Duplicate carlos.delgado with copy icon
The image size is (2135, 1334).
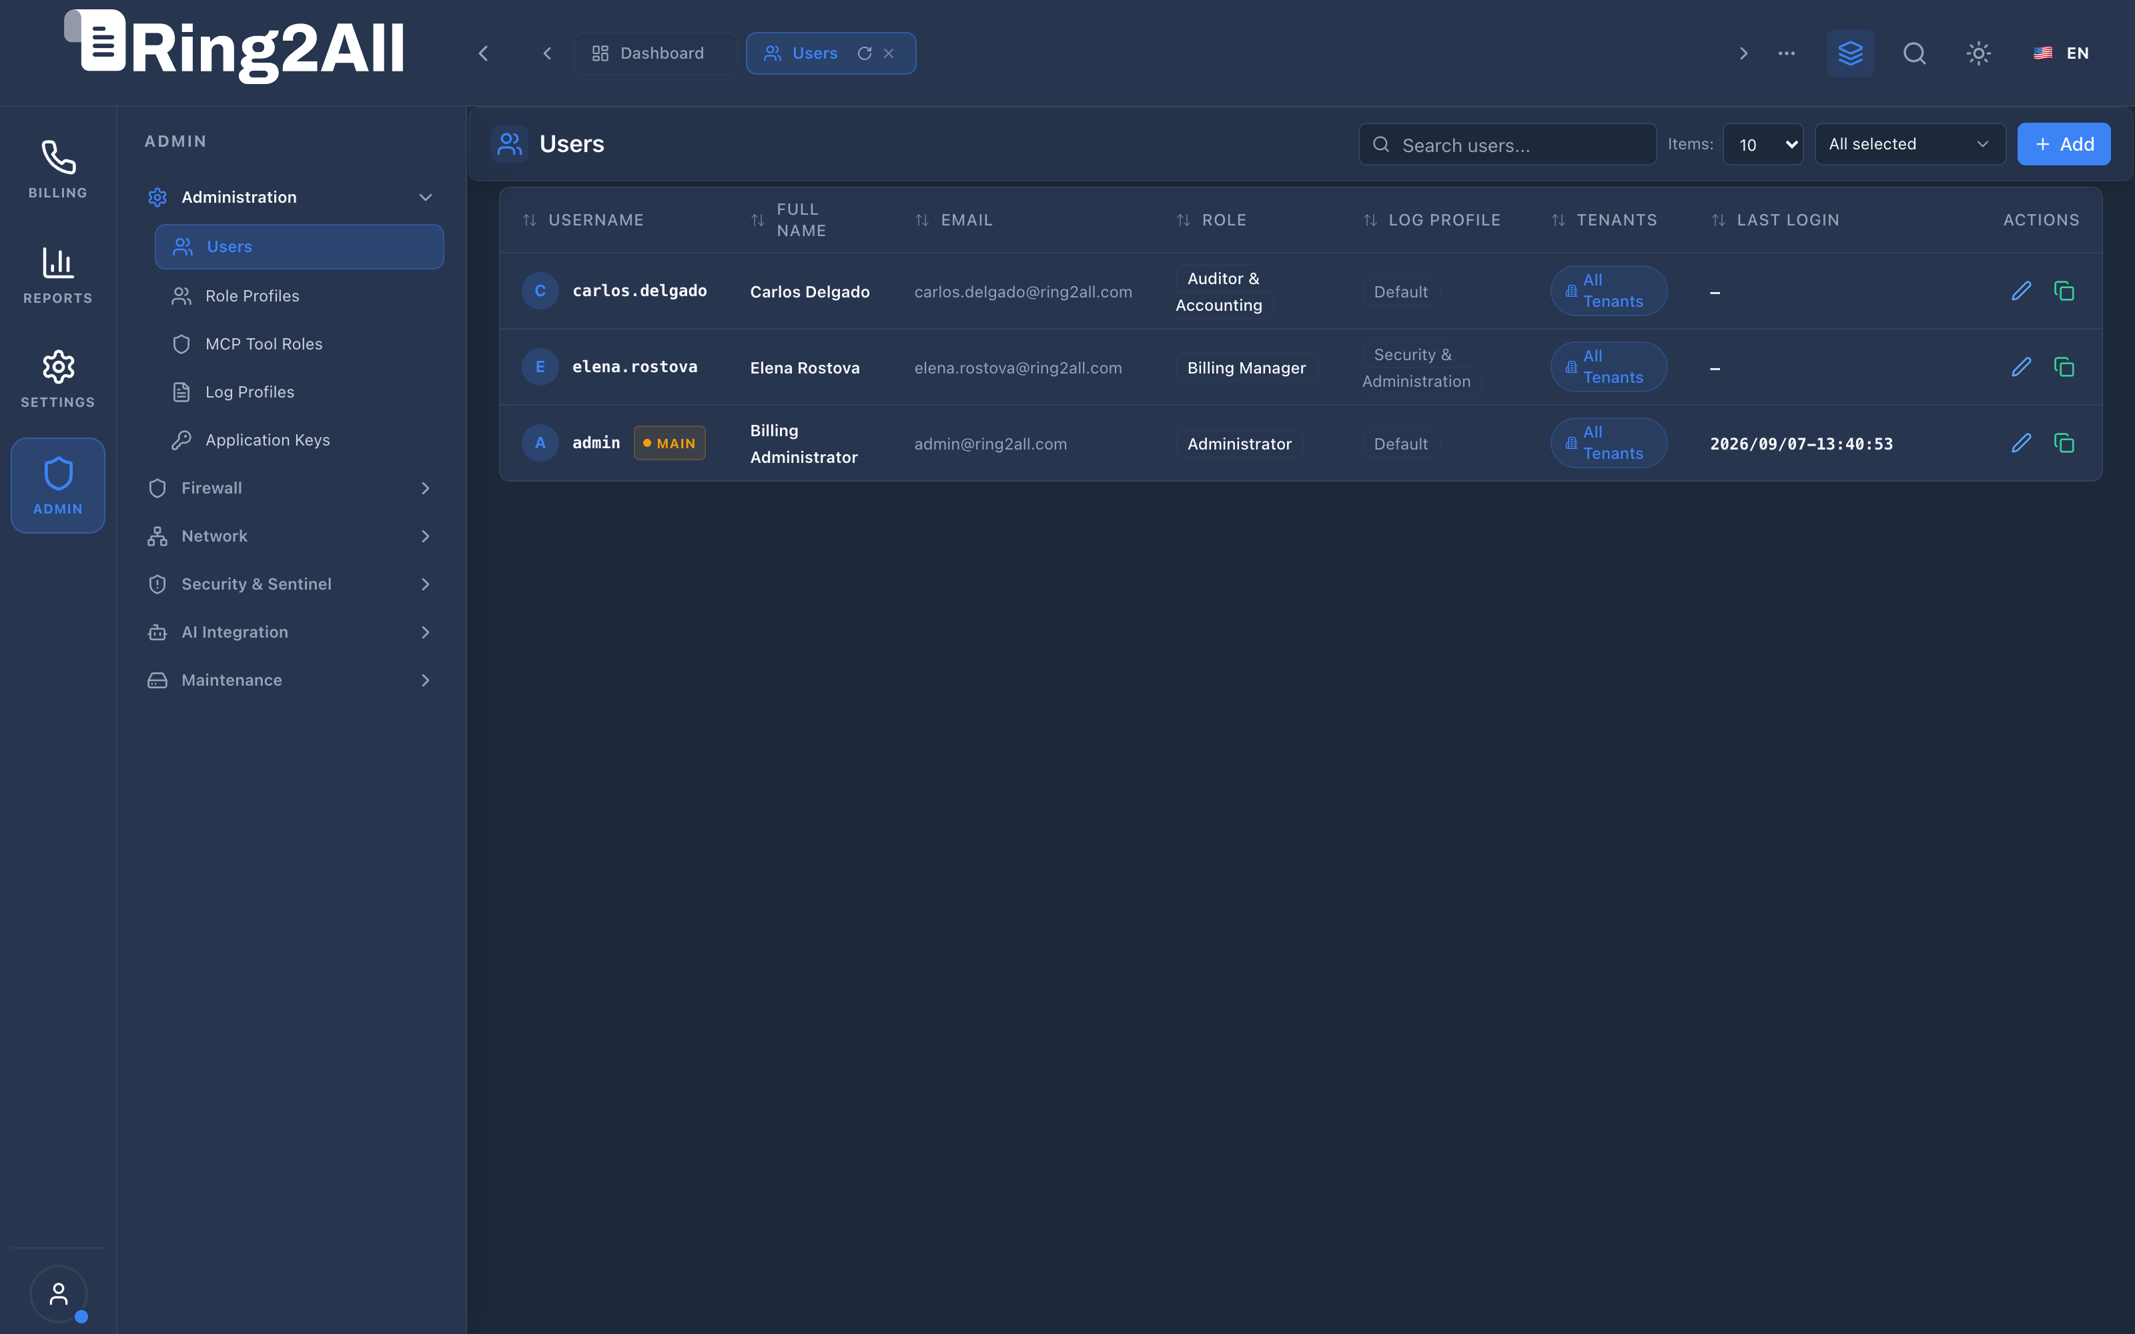[2064, 291]
